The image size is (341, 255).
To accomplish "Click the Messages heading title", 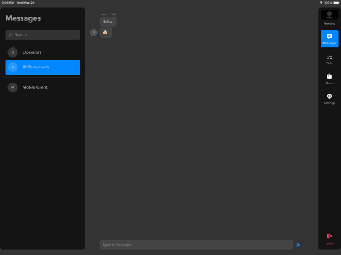I will coord(23,18).
